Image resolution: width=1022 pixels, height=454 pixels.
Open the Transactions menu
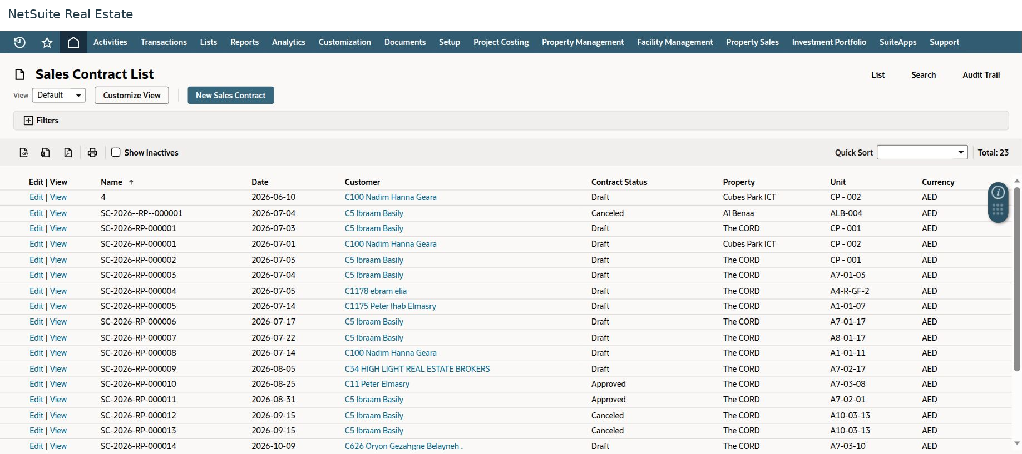pos(164,42)
